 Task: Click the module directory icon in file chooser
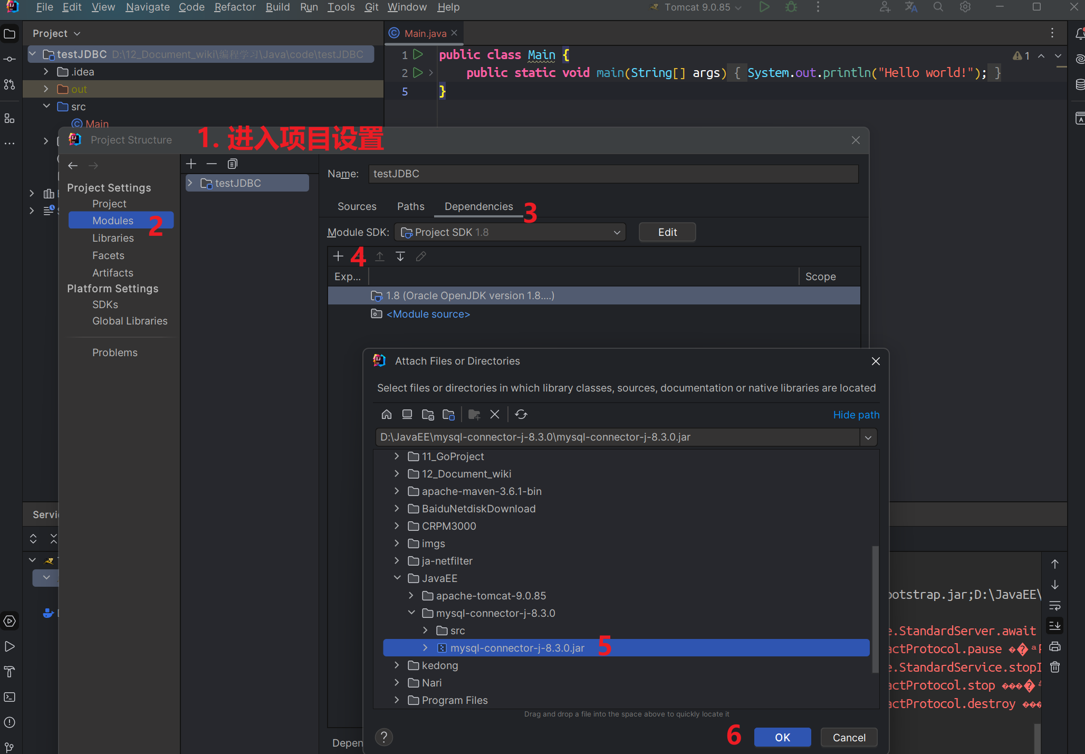[x=448, y=415]
